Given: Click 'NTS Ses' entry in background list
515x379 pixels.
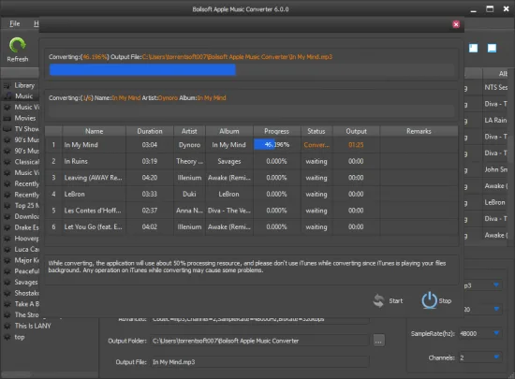Looking at the screenshot, I should click(x=496, y=87).
